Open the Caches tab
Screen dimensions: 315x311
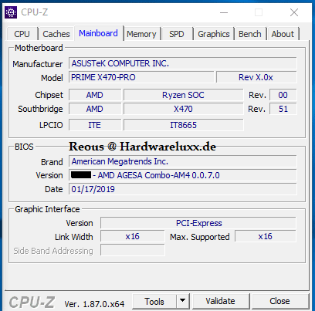(x=56, y=34)
